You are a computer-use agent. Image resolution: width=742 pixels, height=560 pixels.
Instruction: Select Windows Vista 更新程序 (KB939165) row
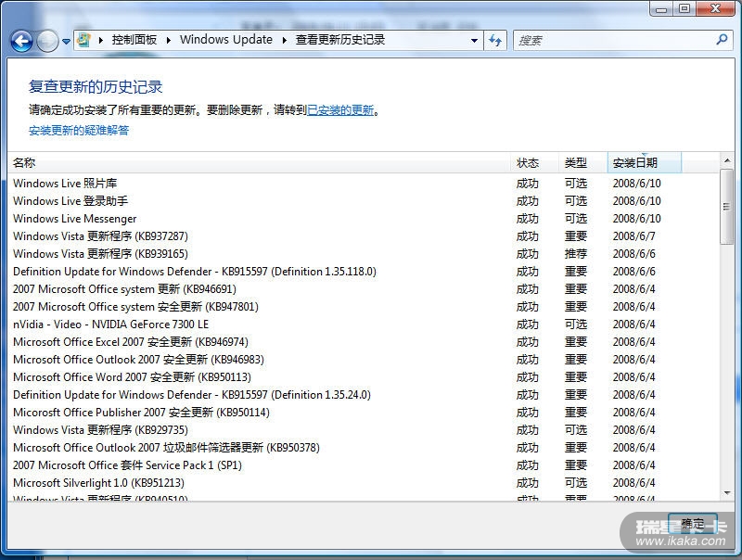coord(364,254)
